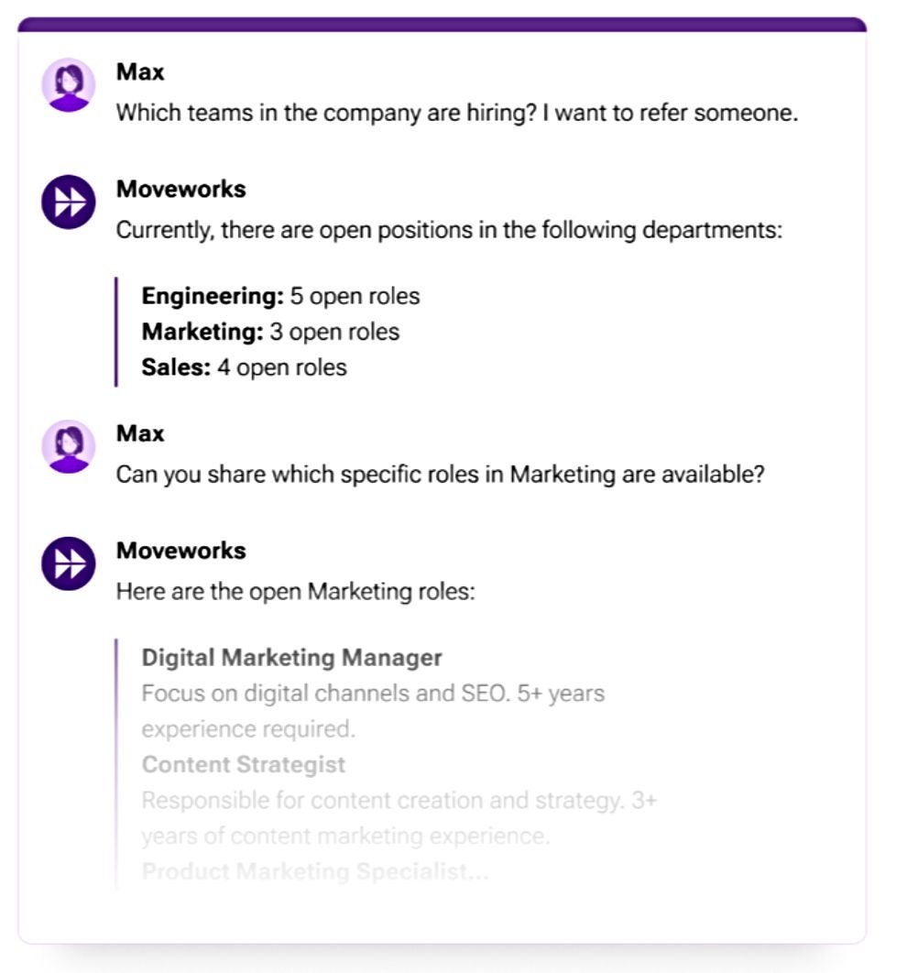Click the "Here are the open Marketing roles" text

click(295, 592)
